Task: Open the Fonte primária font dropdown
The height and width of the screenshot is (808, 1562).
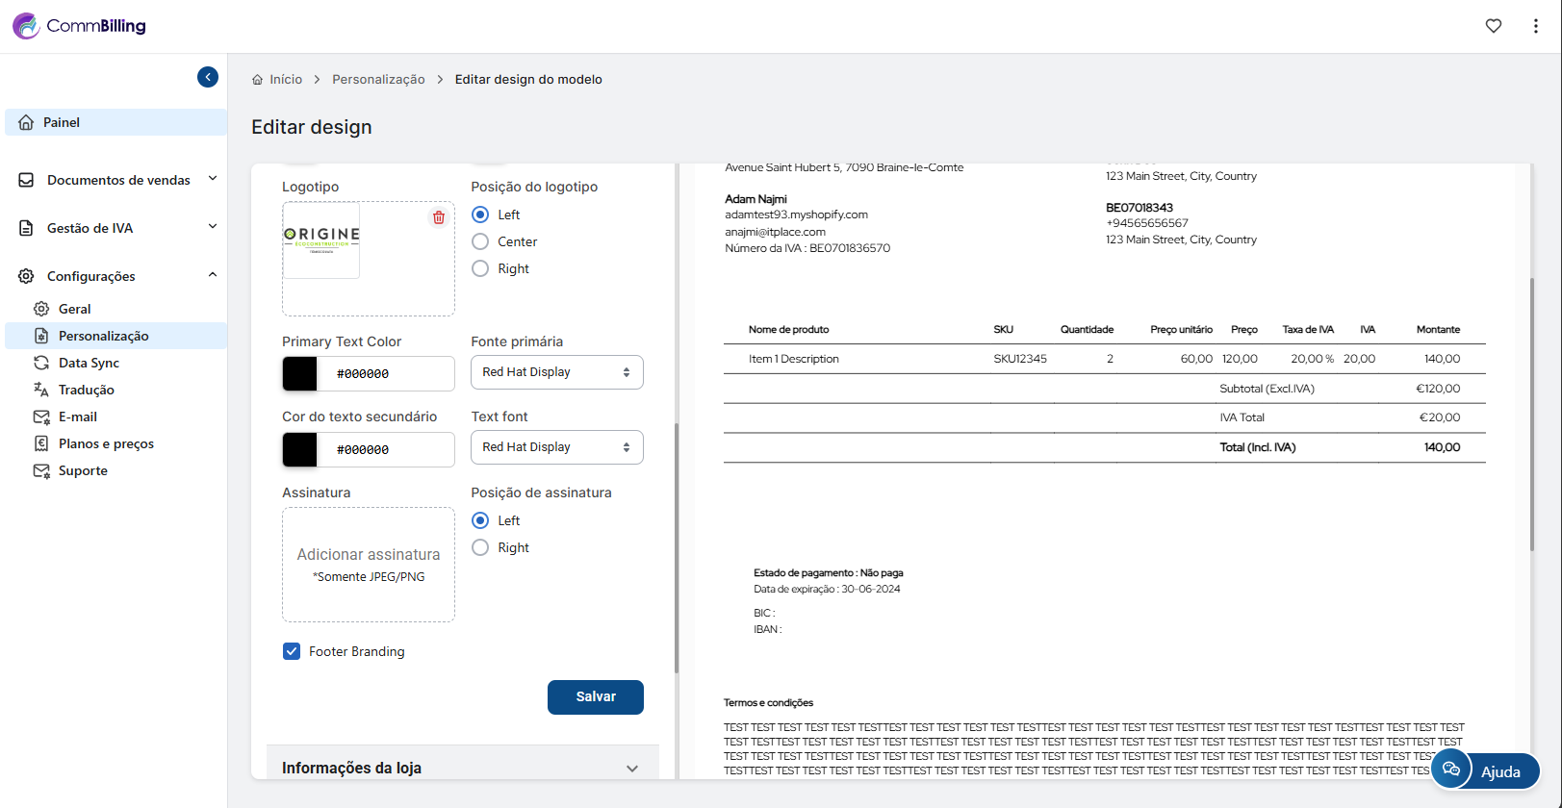Action: [x=556, y=372]
